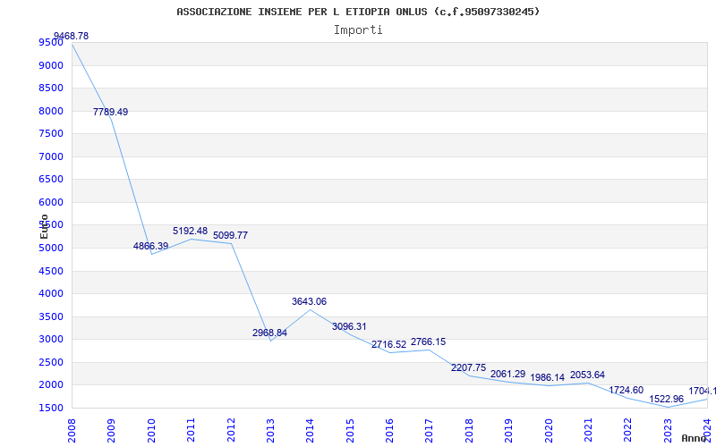
Task: Click the y-axis value 8500
Action: point(51,88)
